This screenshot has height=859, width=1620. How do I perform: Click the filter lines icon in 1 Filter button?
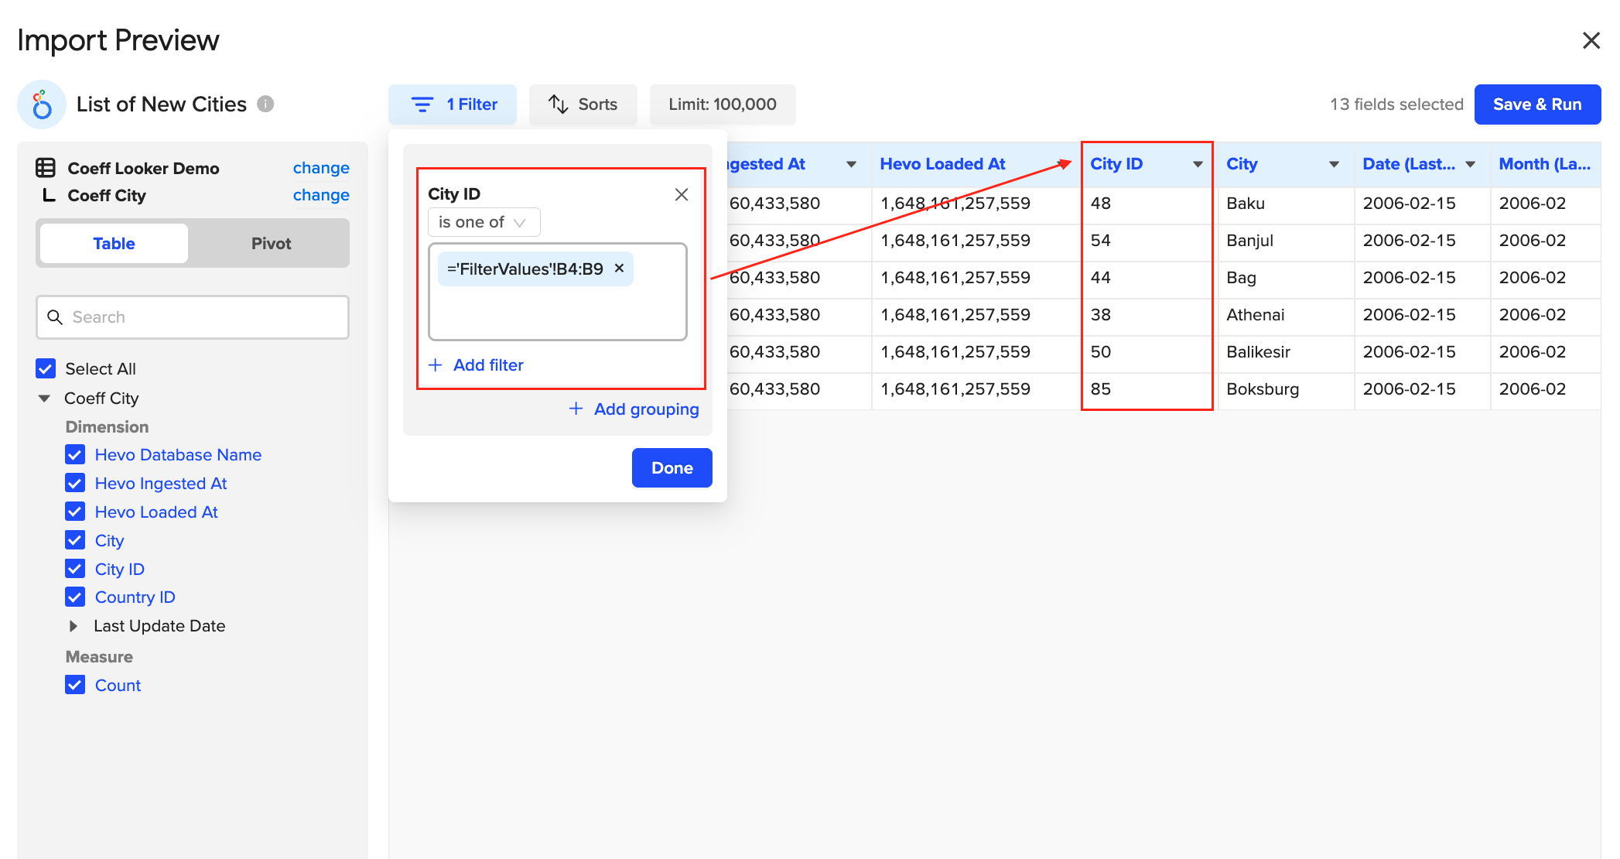point(422,104)
